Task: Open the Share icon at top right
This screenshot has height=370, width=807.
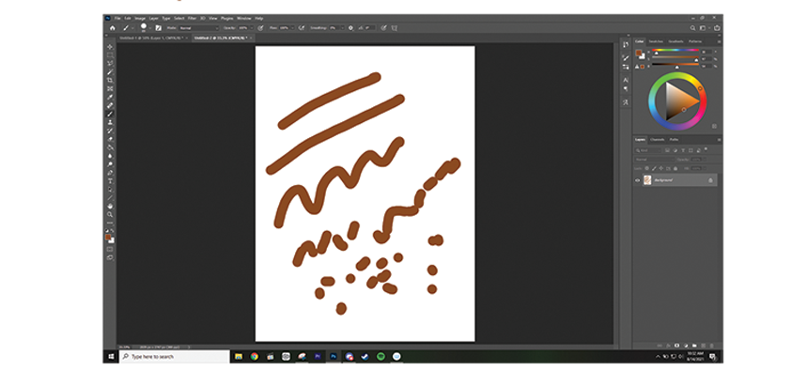Action: pos(717,28)
